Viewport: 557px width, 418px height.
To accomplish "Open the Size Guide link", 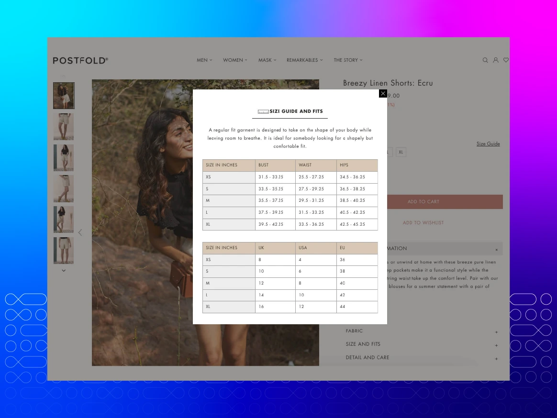I will tap(488, 143).
